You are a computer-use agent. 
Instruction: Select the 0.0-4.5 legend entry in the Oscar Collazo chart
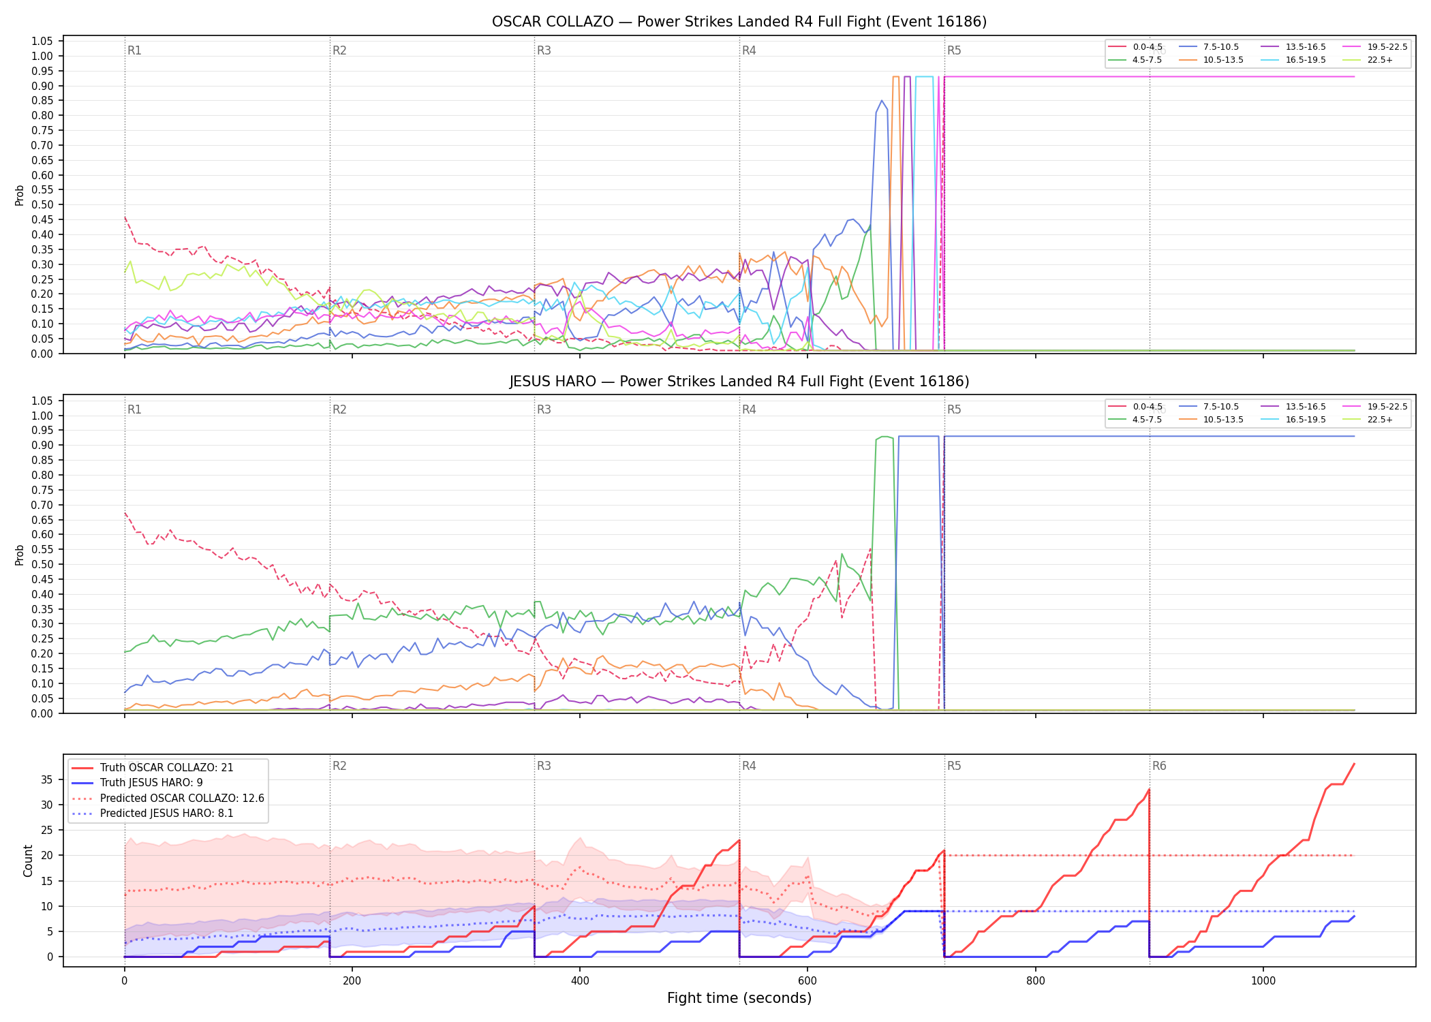pyautogui.click(x=1135, y=47)
